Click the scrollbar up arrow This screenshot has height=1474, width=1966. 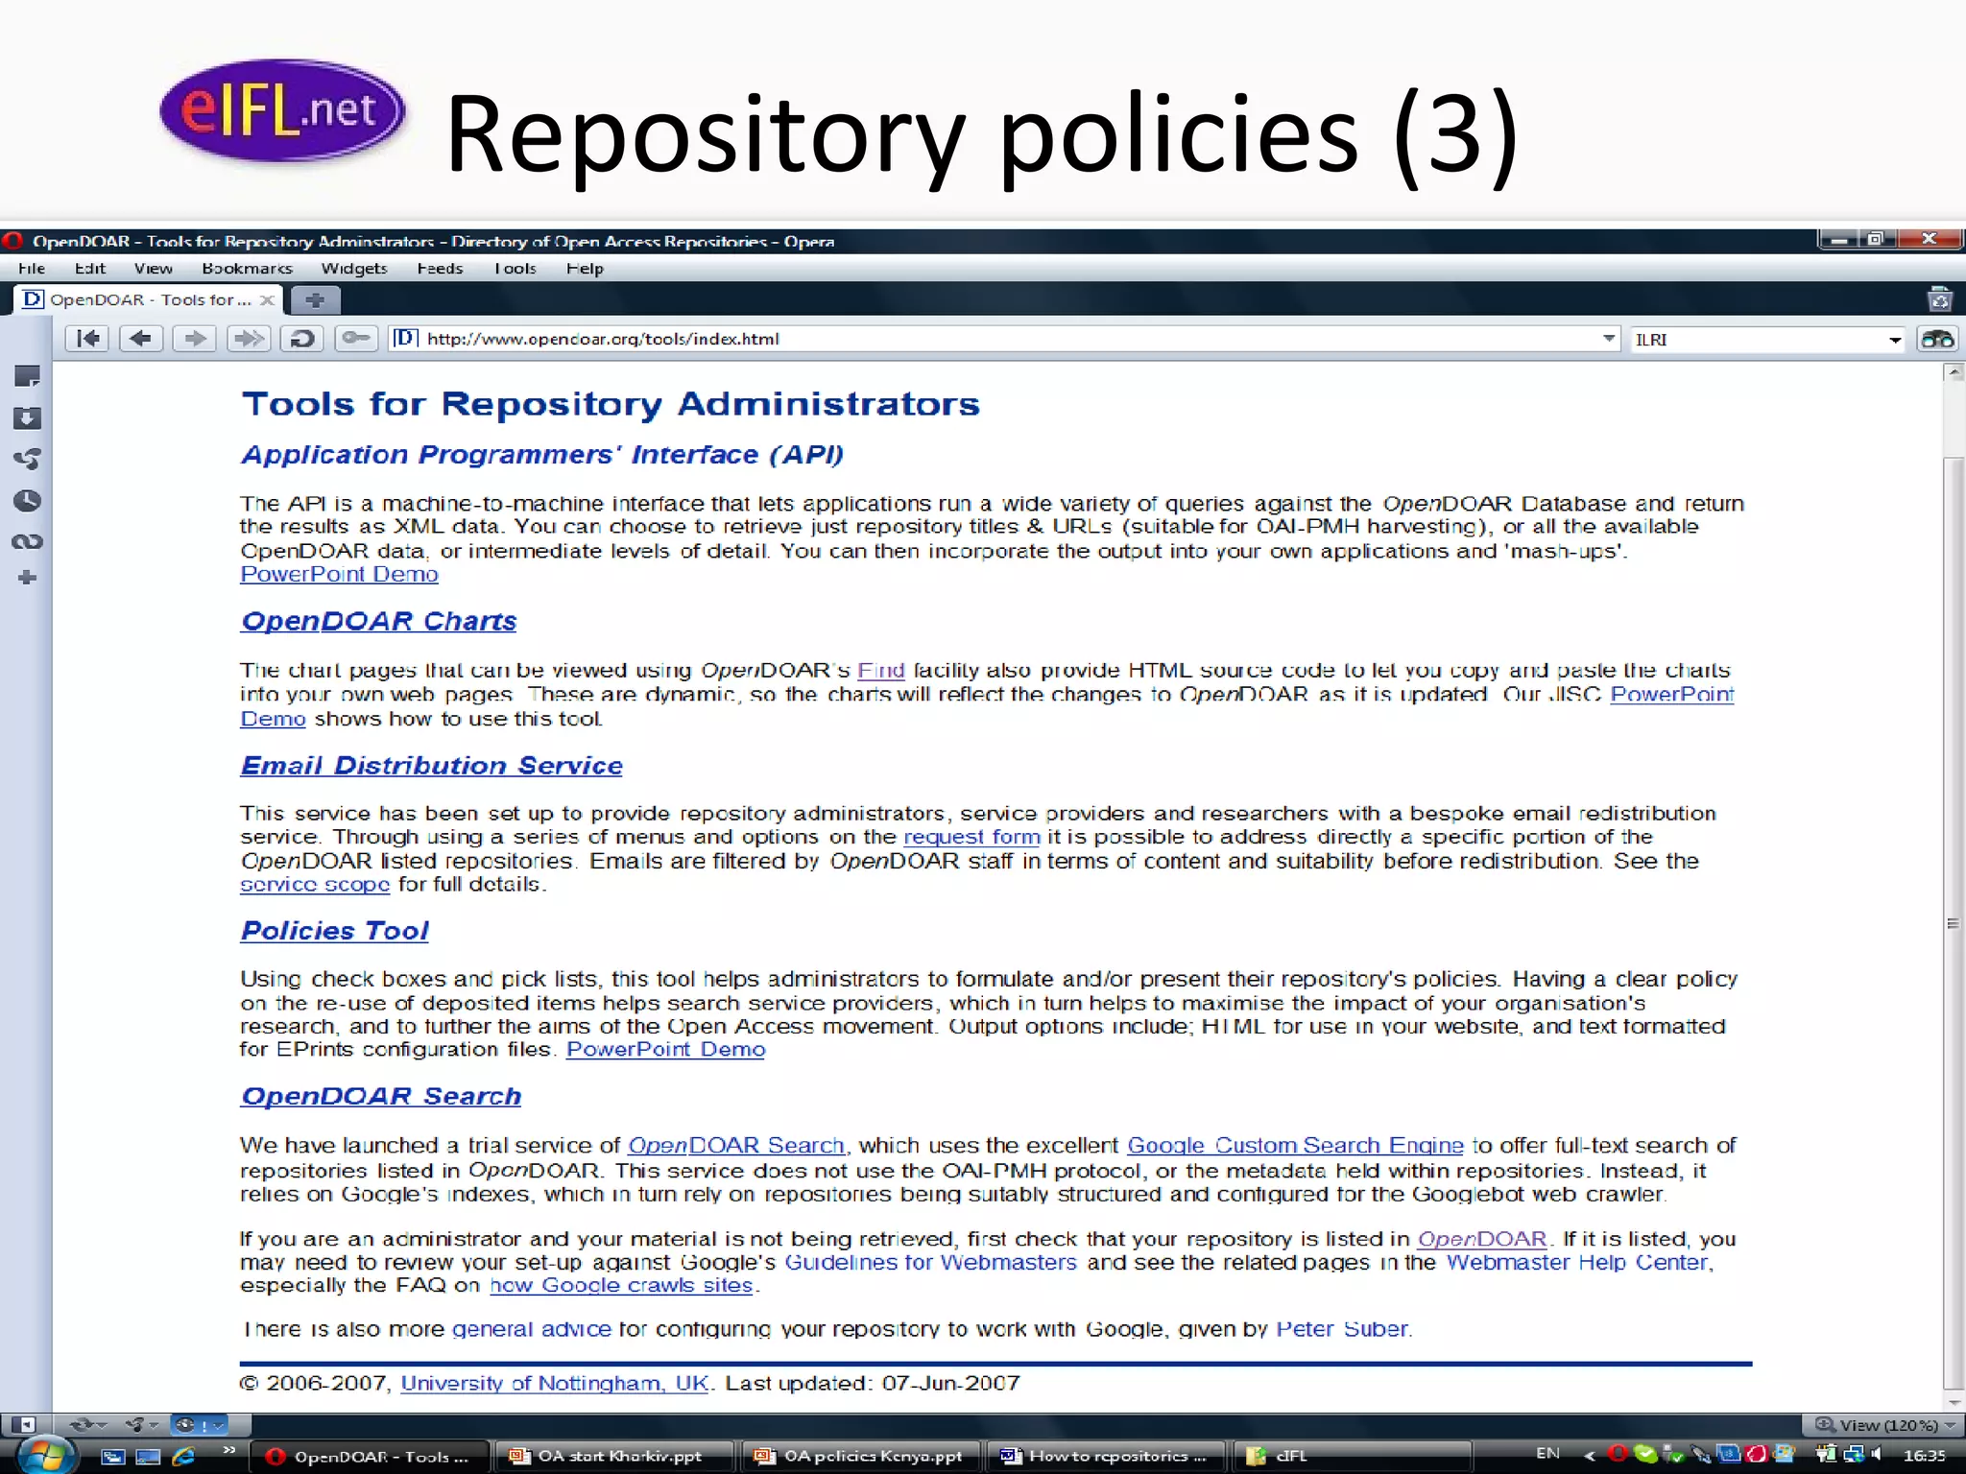pyautogui.click(x=1953, y=372)
